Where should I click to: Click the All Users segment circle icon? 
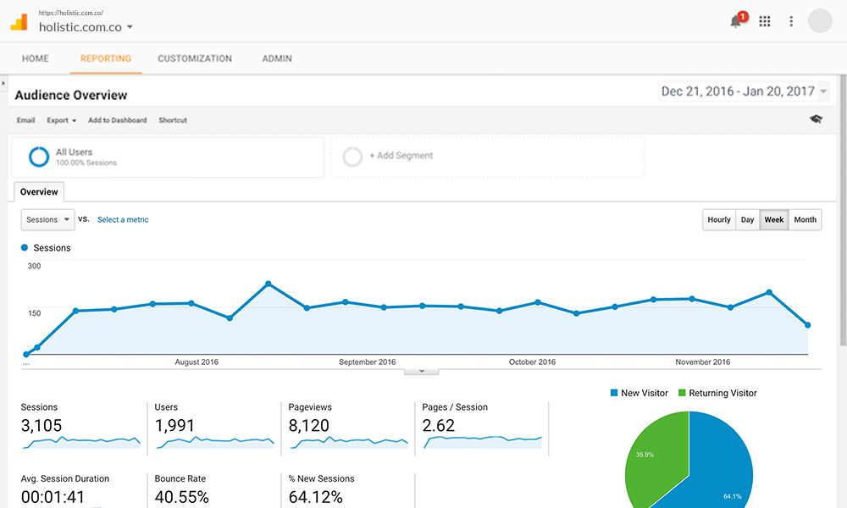click(x=39, y=157)
